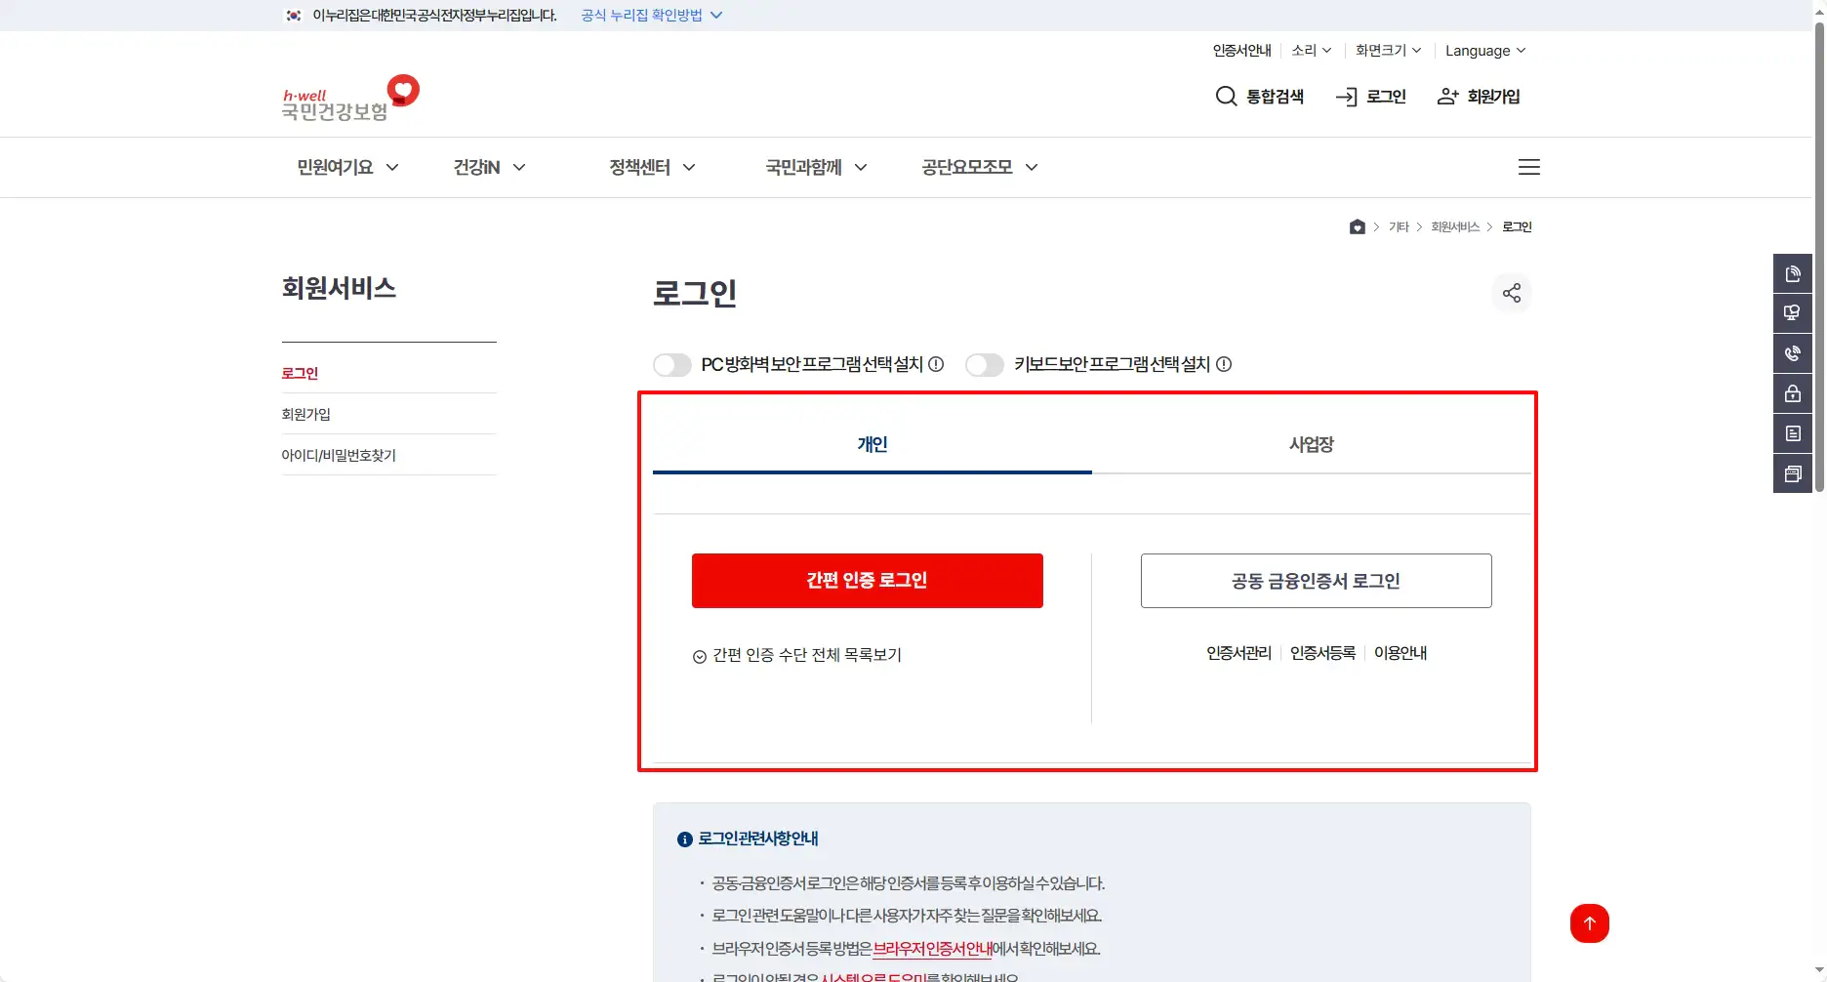Screen dimensions: 1827x982
Task: Toggle 키보드보안프로그램 선택설치 switch
Action: 984,364
